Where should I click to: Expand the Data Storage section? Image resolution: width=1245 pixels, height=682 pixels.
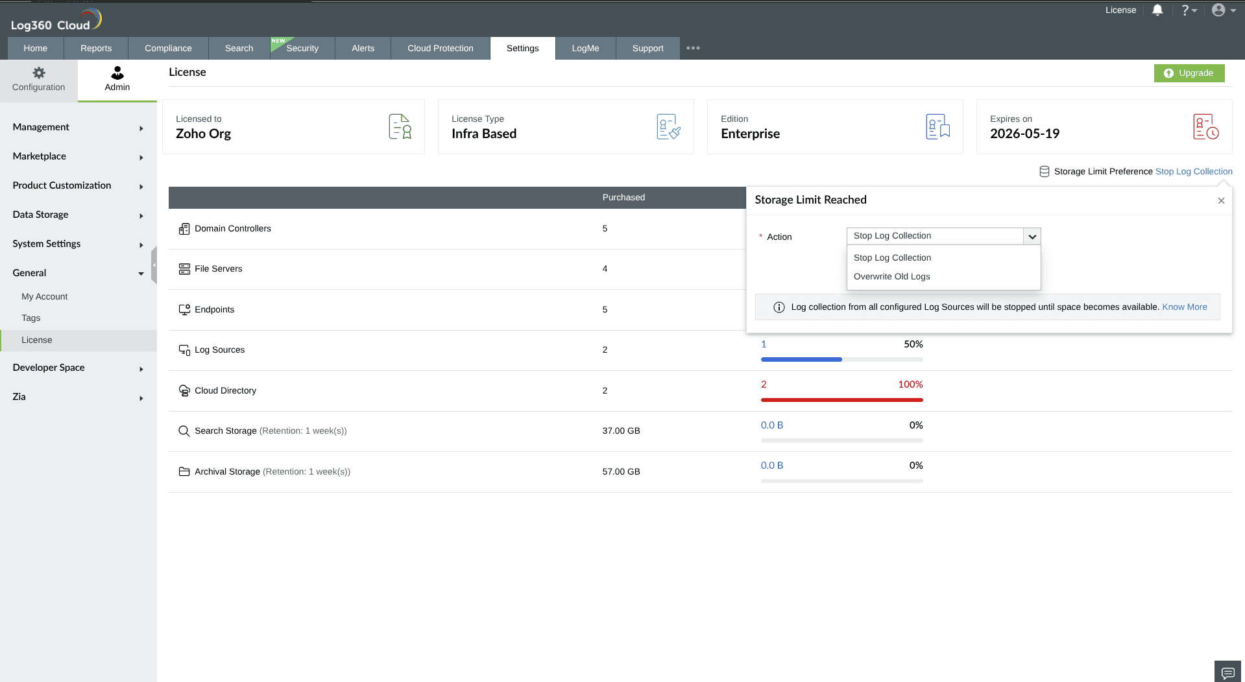[78, 215]
